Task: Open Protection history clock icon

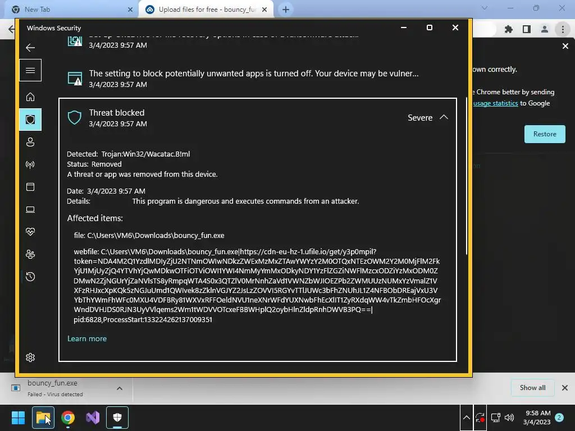Action: coord(30,276)
